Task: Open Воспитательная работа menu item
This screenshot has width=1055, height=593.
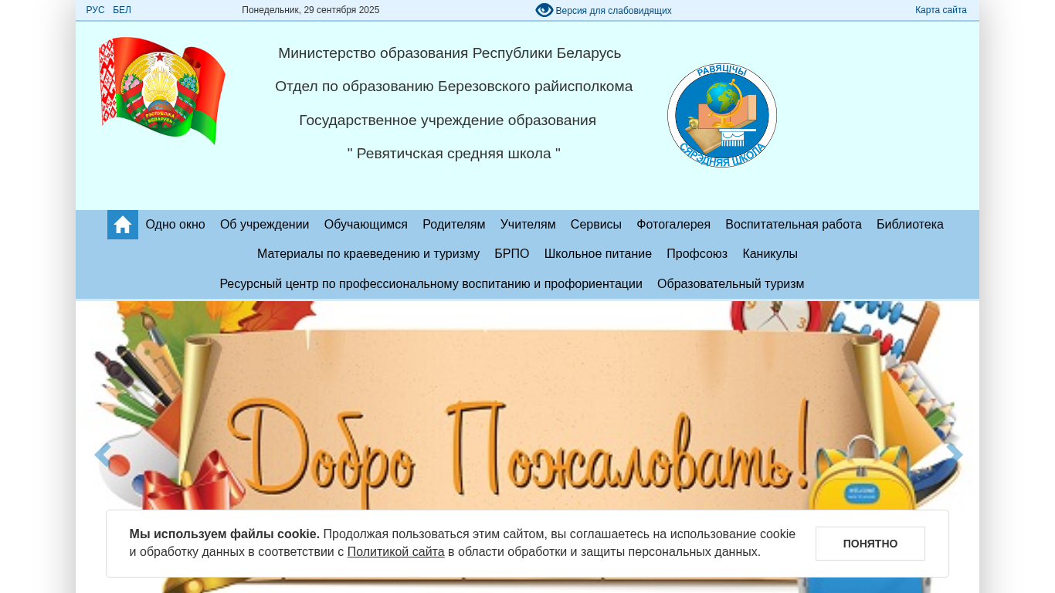Action: coord(793,225)
